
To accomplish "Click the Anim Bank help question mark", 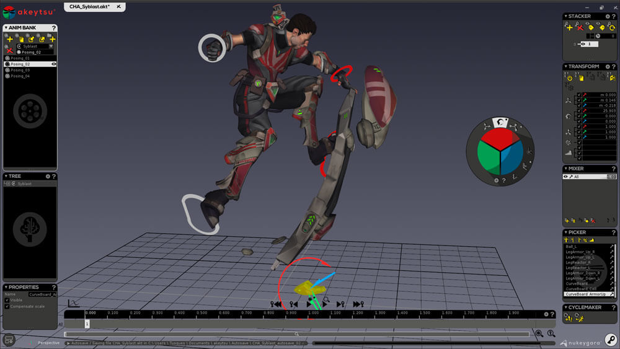I will pos(54,28).
